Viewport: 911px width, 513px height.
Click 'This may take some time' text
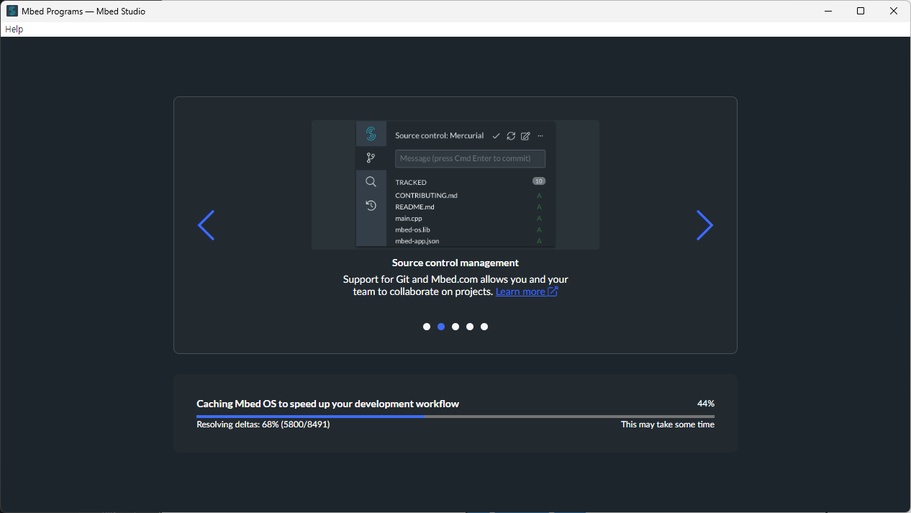[668, 425]
